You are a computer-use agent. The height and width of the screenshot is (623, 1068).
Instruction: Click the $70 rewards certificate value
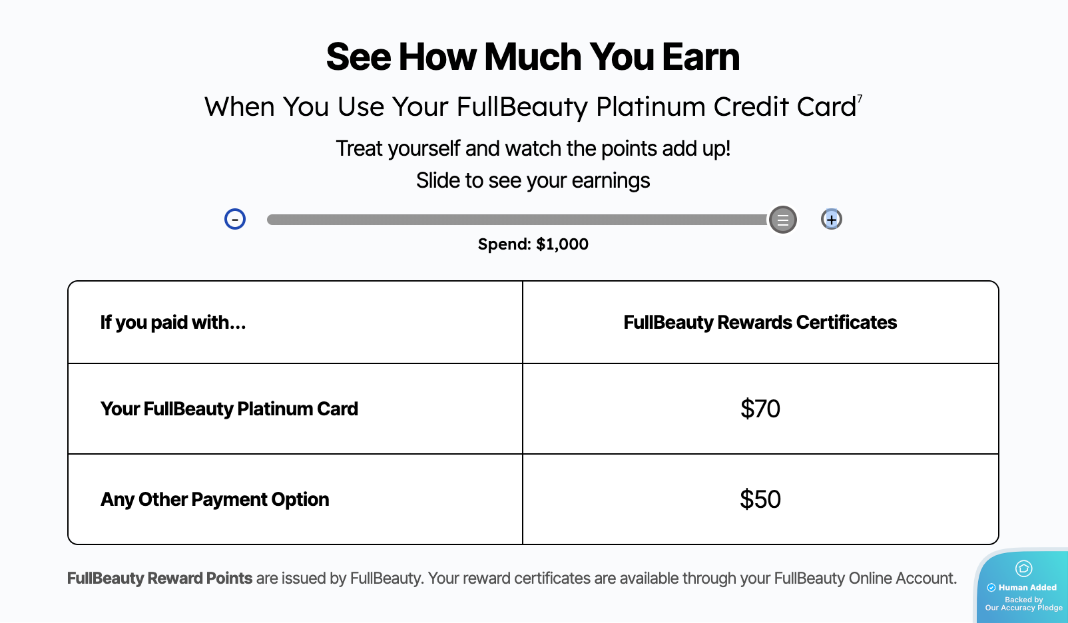point(760,409)
